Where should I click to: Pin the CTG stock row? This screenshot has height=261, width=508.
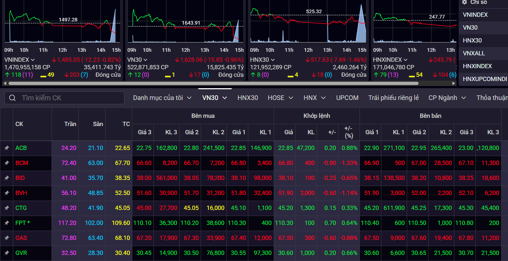(x=6, y=208)
